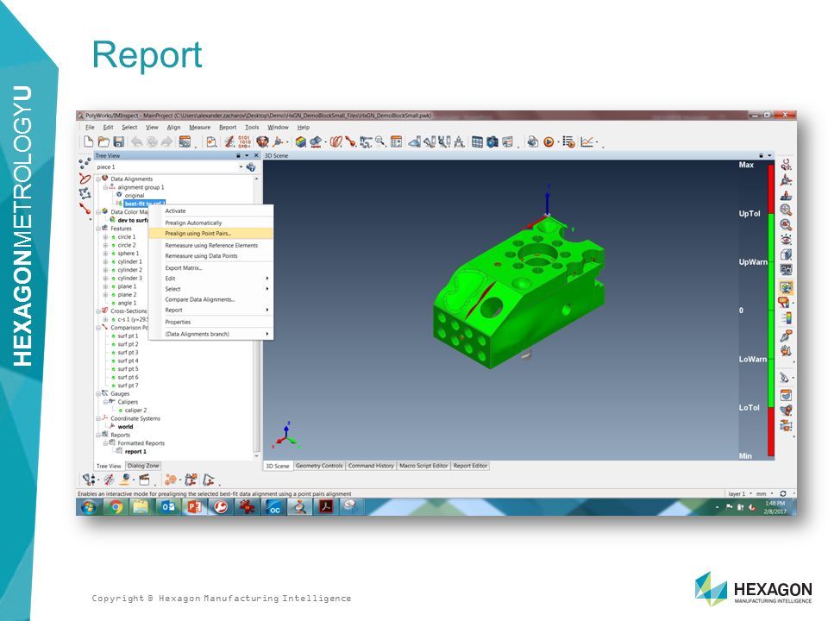Open the mm units dropdown in status bar

(771, 493)
